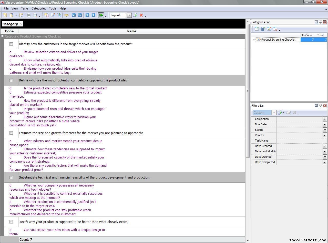
Task: Open the Layout dropdown in toolbar
Action: click(129, 15)
